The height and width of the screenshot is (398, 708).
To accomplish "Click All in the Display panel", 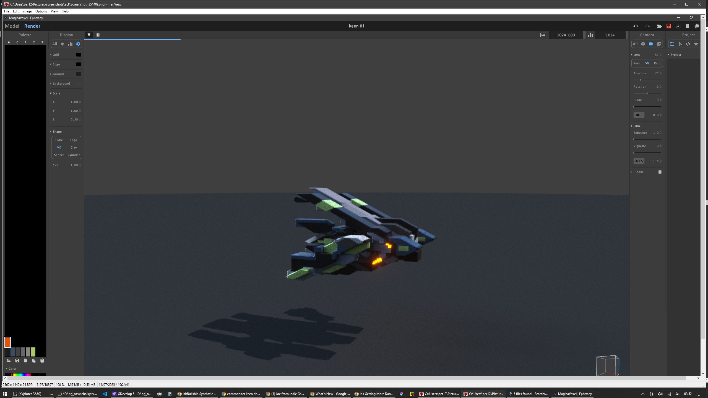I will pyautogui.click(x=54, y=44).
